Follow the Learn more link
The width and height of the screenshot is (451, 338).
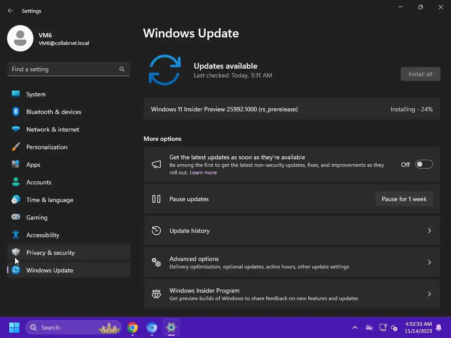(203, 173)
